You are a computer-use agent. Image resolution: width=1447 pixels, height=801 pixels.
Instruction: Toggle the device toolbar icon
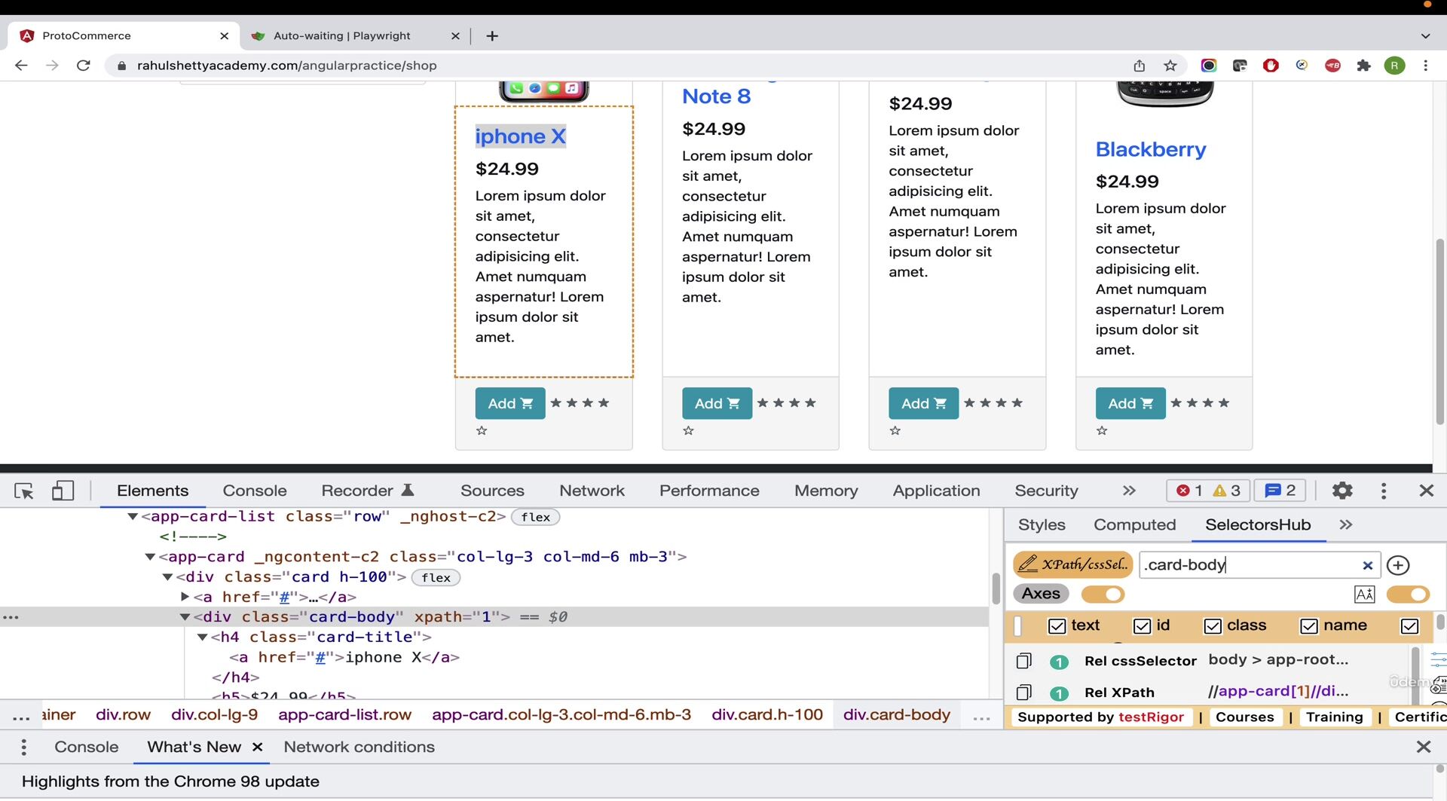(x=63, y=491)
